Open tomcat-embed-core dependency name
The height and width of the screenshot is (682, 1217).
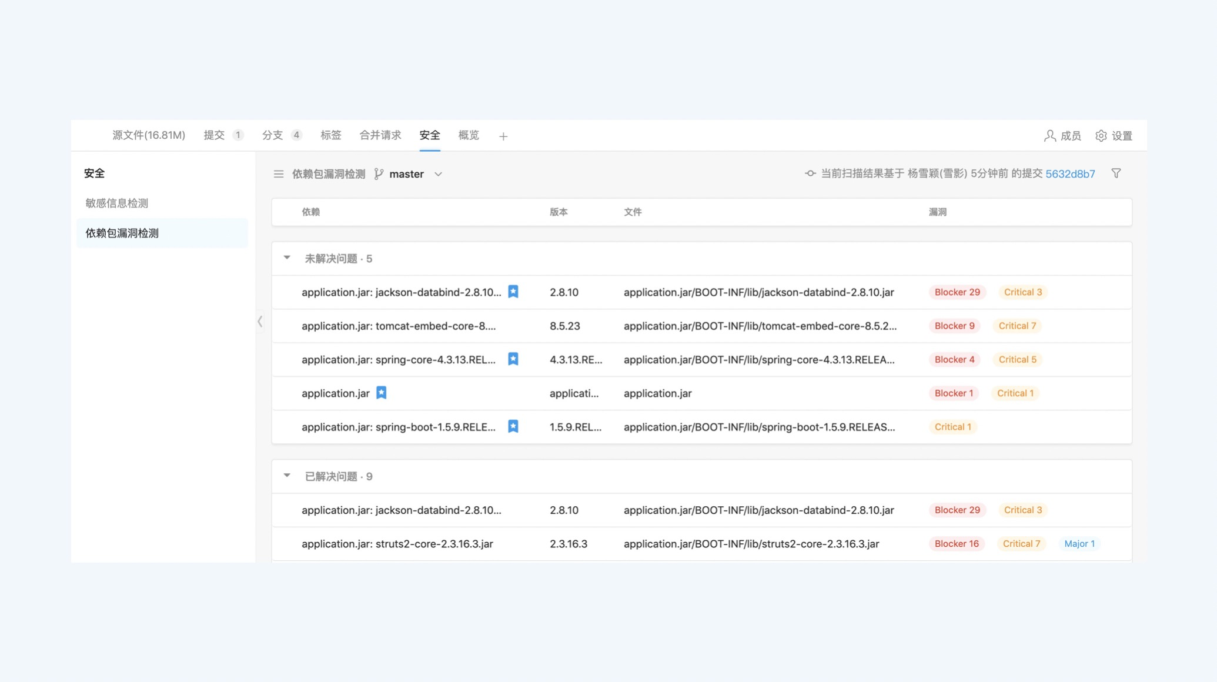coord(399,326)
